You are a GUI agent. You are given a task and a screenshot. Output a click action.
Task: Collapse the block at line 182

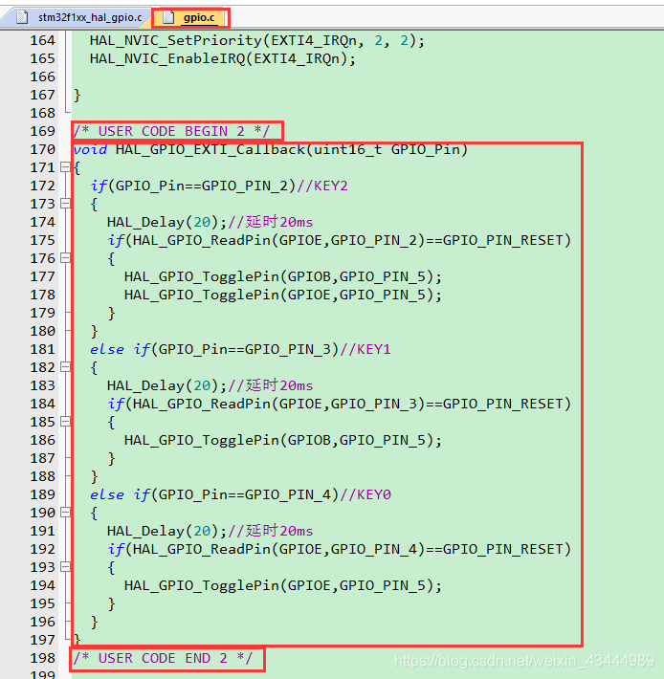pos(65,367)
